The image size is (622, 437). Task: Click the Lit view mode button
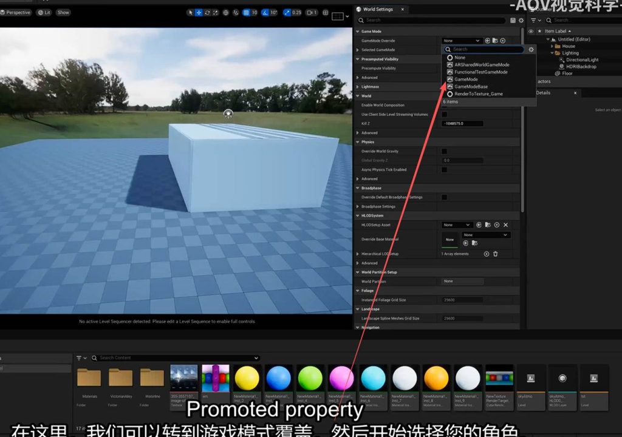tap(44, 12)
